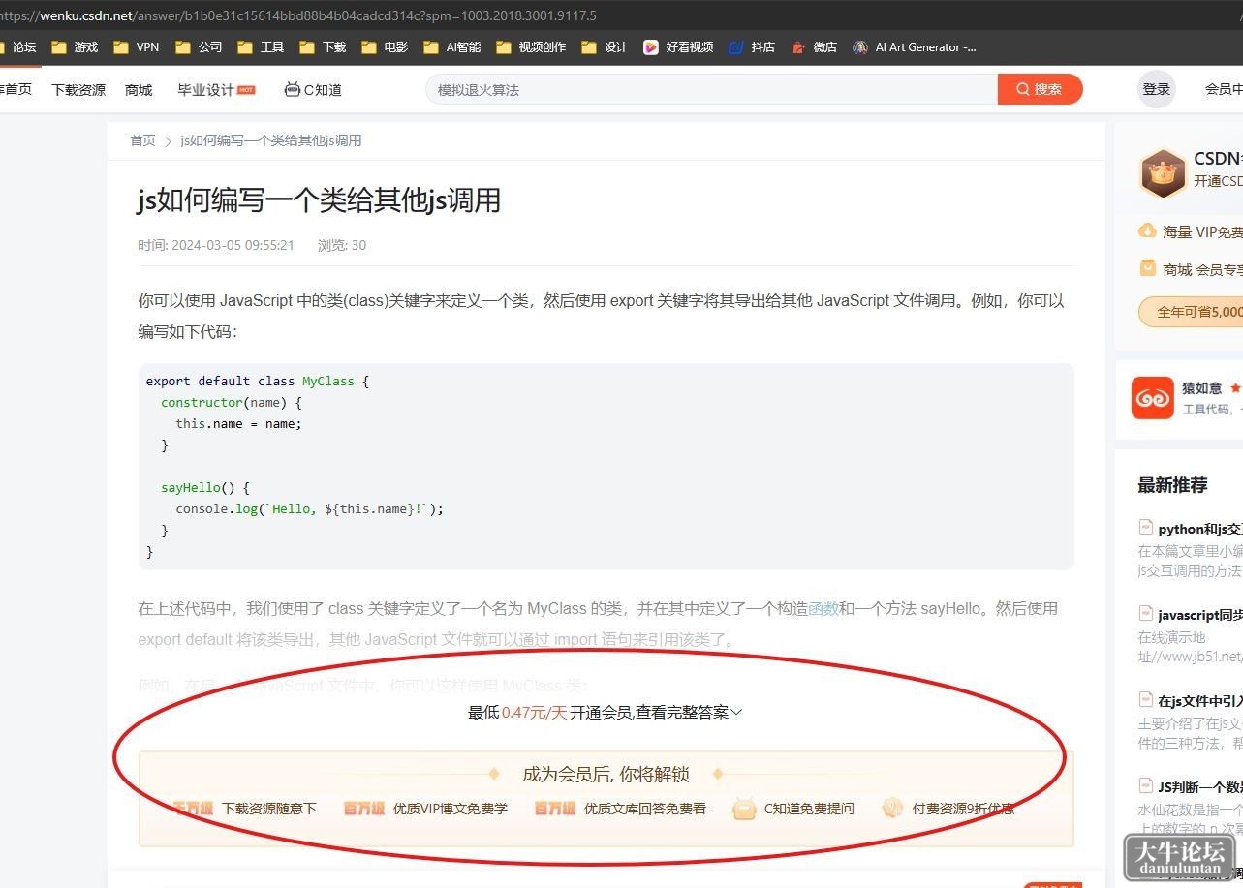Go to 商城 in navigation
Screen dimensions: 1243x888
tap(139, 90)
